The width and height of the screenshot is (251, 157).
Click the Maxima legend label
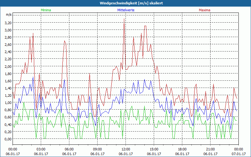tap(205, 10)
